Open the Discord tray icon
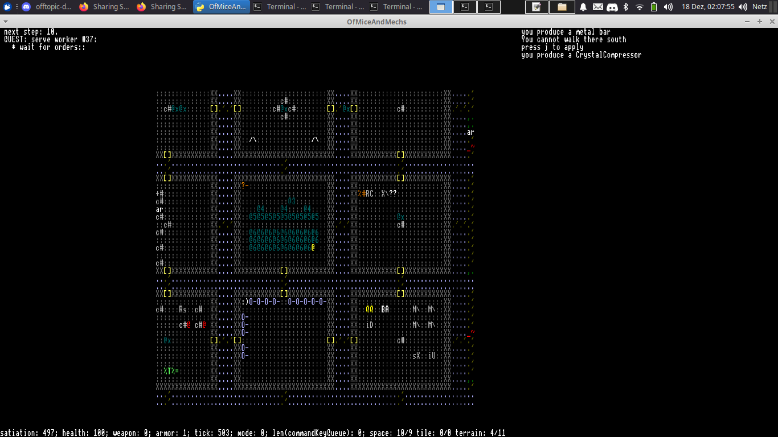The height and width of the screenshot is (437, 778). (612, 7)
